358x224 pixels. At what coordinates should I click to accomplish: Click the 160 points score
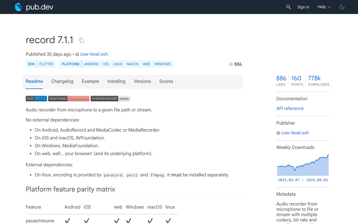(297, 80)
